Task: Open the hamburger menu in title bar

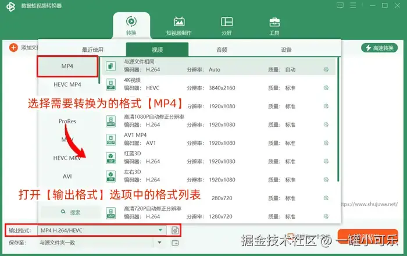Action: click(353, 5)
